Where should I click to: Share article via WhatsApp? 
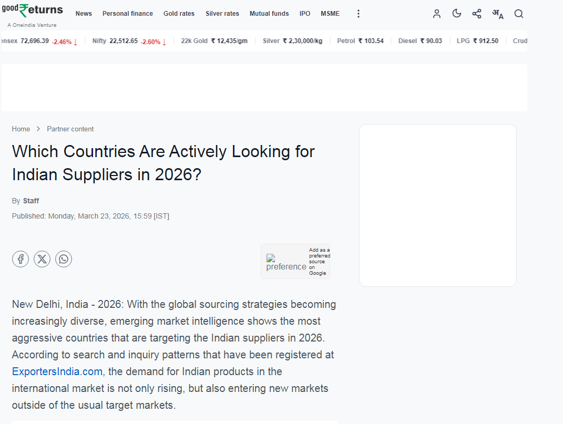pyautogui.click(x=64, y=259)
